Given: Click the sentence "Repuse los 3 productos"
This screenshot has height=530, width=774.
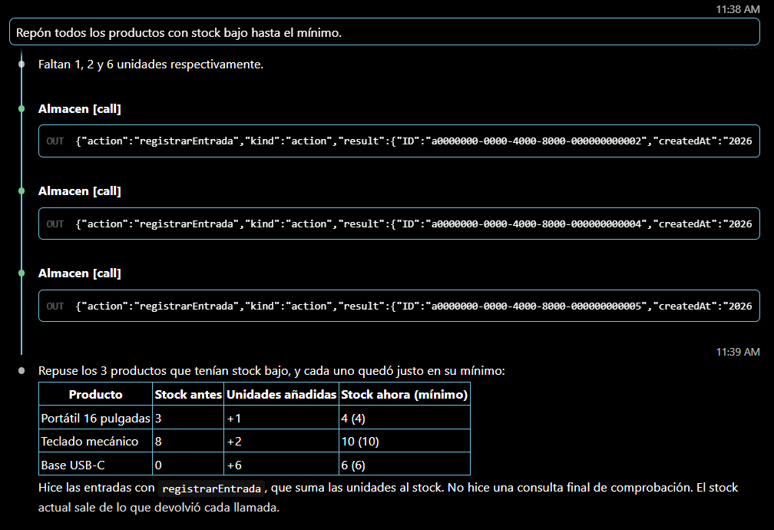Looking at the screenshot, I should coord(272,371).
